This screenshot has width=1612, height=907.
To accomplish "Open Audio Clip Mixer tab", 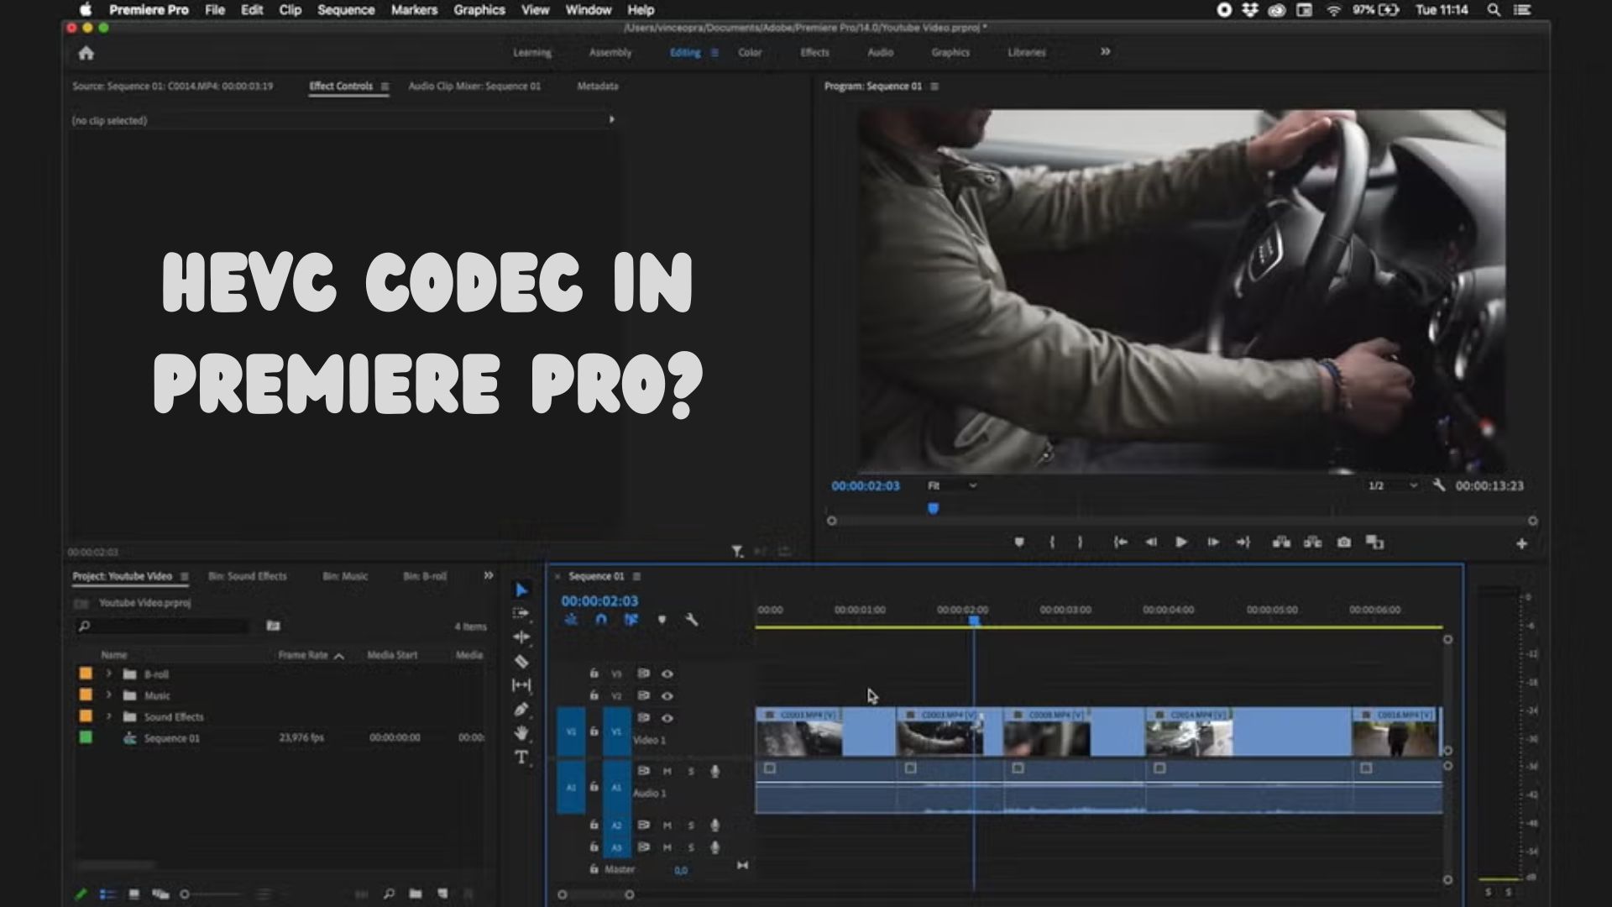I will pos(474,86).
